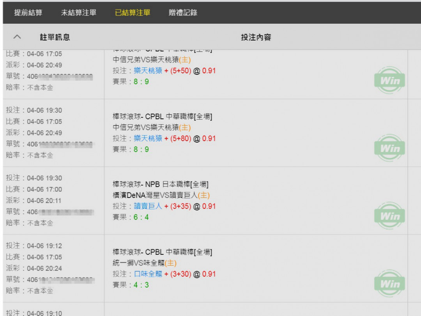Open the 提前結算 tab
The image size is (421, 316).
[x=28, y=12]
